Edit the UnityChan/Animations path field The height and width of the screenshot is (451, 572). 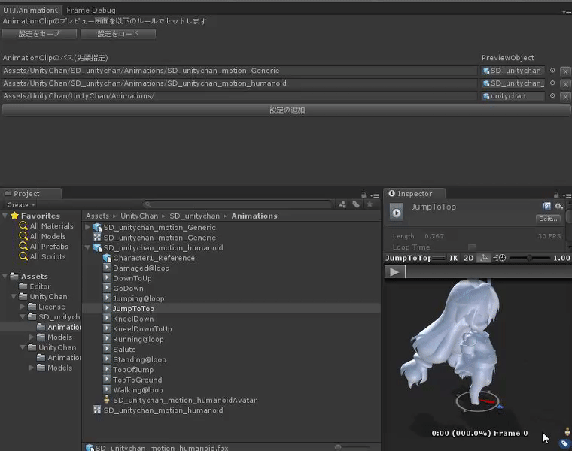click(239, 96)
